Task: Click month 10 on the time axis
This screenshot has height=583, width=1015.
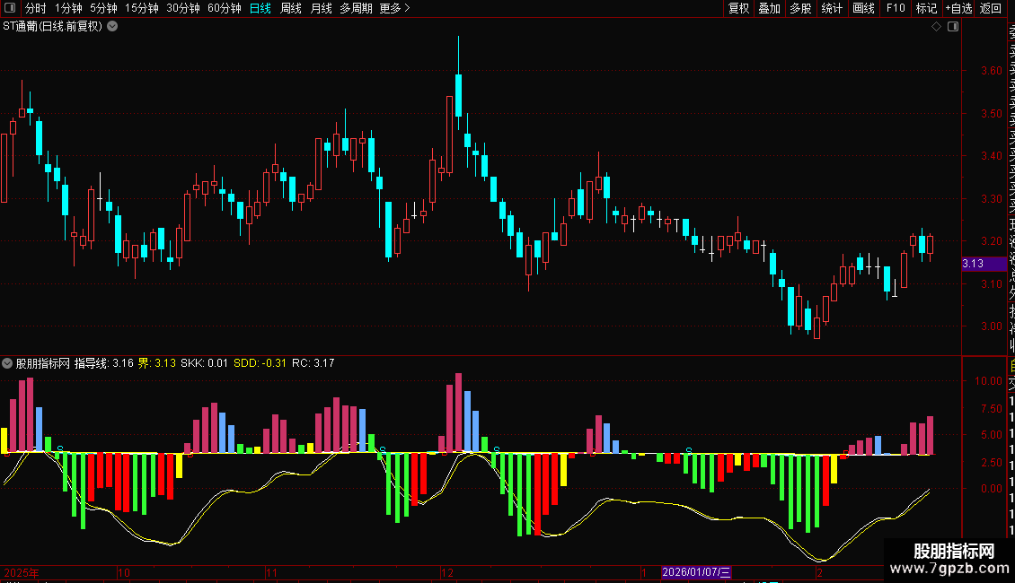Action: pos(124,572)
